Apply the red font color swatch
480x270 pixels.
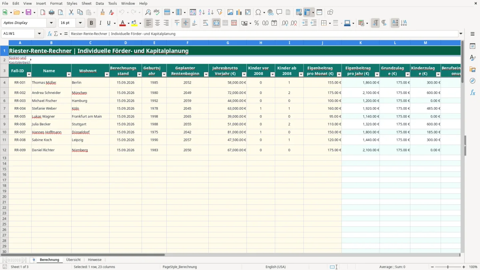point(123,23)
